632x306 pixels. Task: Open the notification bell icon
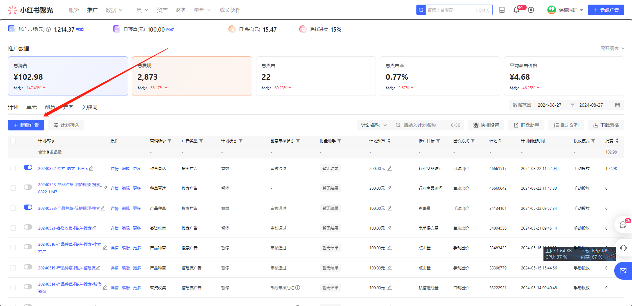point(516,10)
